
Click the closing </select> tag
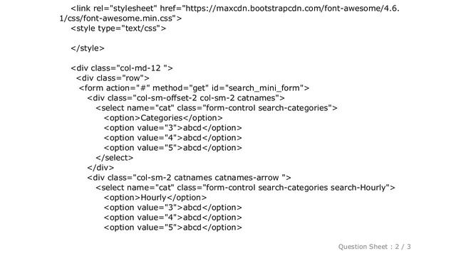114,158
